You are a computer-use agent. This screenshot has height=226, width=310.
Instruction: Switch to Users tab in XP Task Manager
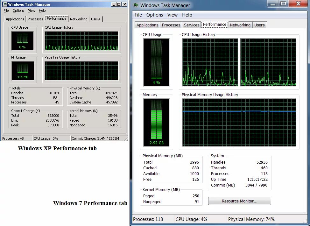pos(95,19)
